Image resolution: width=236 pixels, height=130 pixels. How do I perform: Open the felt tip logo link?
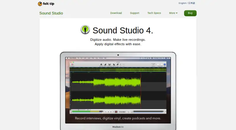(x=46, y=4)
